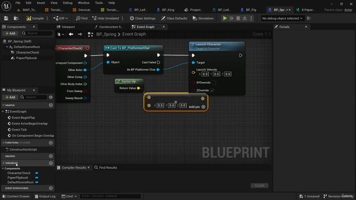Save the current blueprint asset
Image resolution: width=356 pixels, height=200 pixels.
pos(6,18)
